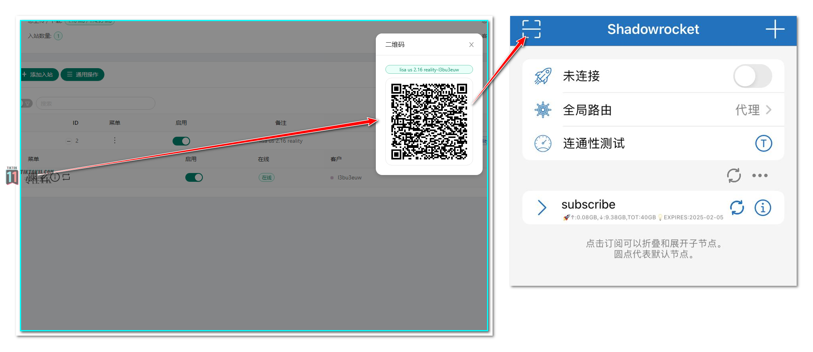
Task: Click the 在线 online status badge
Action: tap(267, 177)
